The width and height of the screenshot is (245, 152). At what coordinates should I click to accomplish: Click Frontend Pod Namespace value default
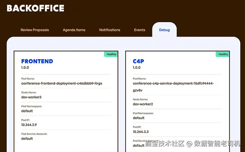27,111
